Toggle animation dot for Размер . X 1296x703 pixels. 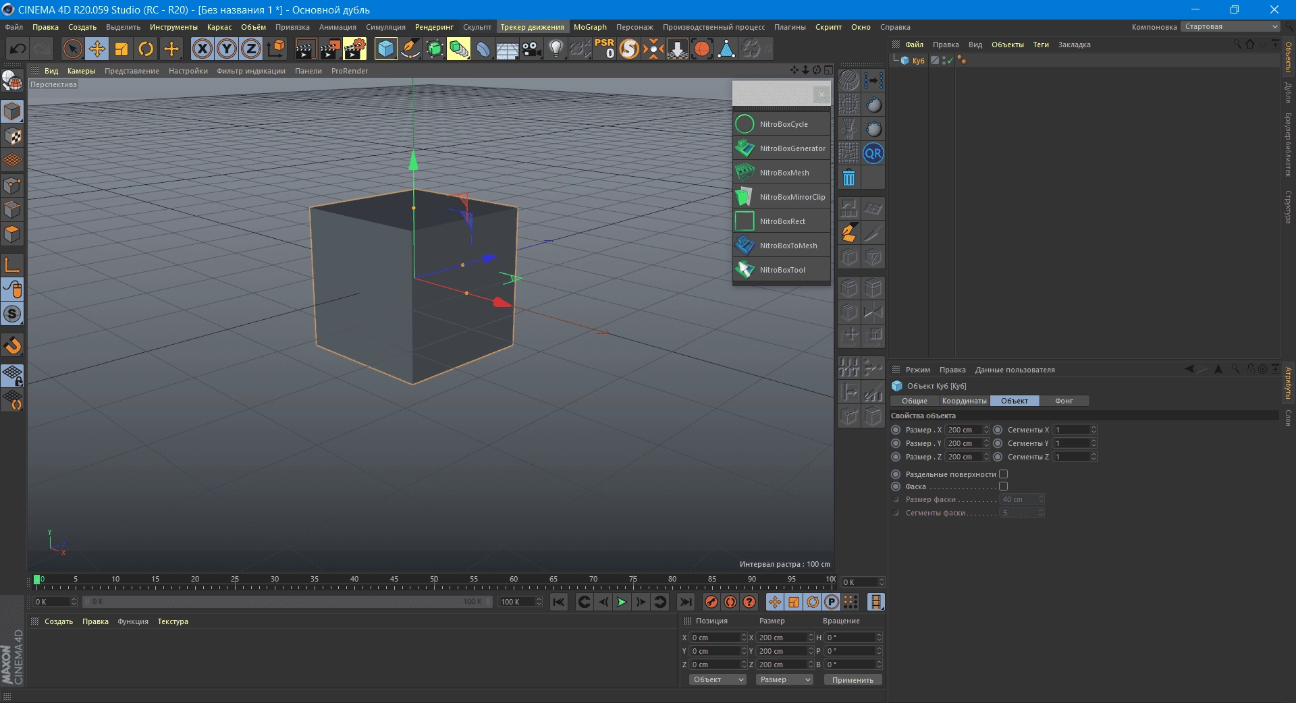[x=896, y=430]
